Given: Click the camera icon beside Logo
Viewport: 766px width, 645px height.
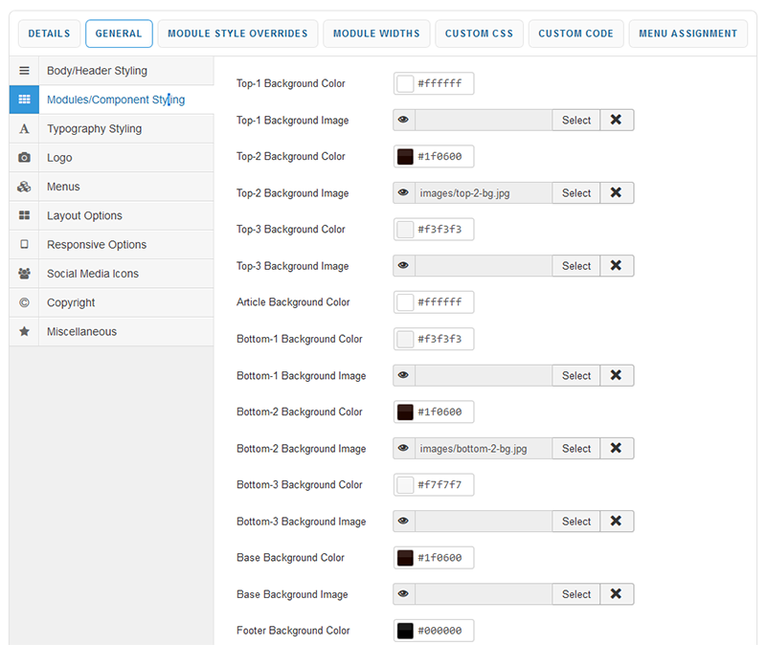Looking at the screenshot, I should click(24, 158).
